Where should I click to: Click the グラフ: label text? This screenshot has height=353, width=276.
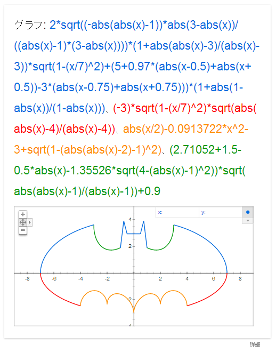pos(30,25)
